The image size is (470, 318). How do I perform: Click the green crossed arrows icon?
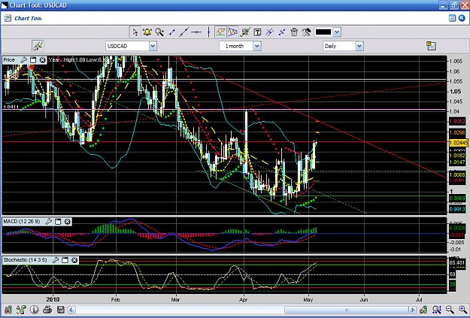click(21, 309)
